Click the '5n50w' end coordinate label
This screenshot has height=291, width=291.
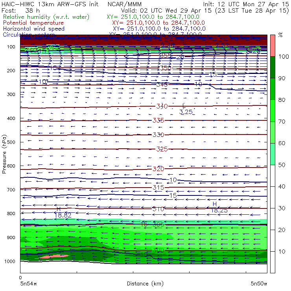[259, 284]
